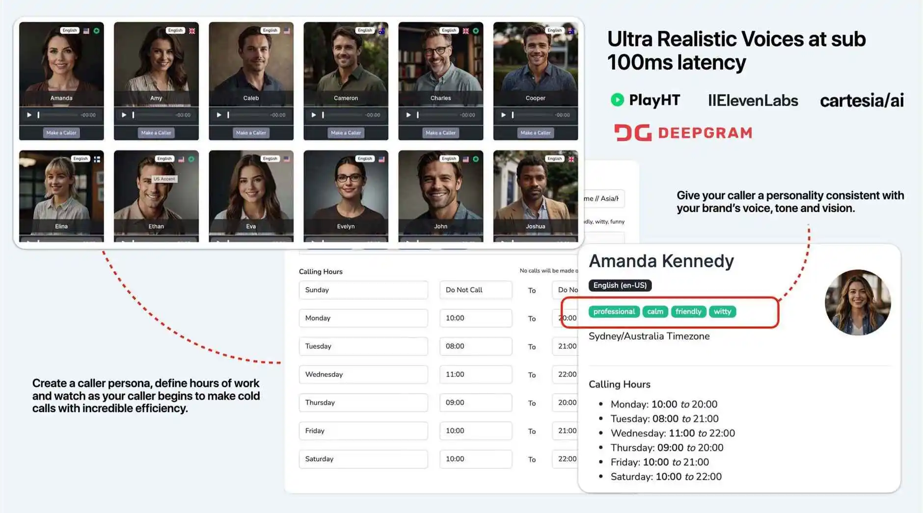Open Monday's 10:00 start time selector
Viewport: 923px width, 513px height.
[x=475, y=318]
